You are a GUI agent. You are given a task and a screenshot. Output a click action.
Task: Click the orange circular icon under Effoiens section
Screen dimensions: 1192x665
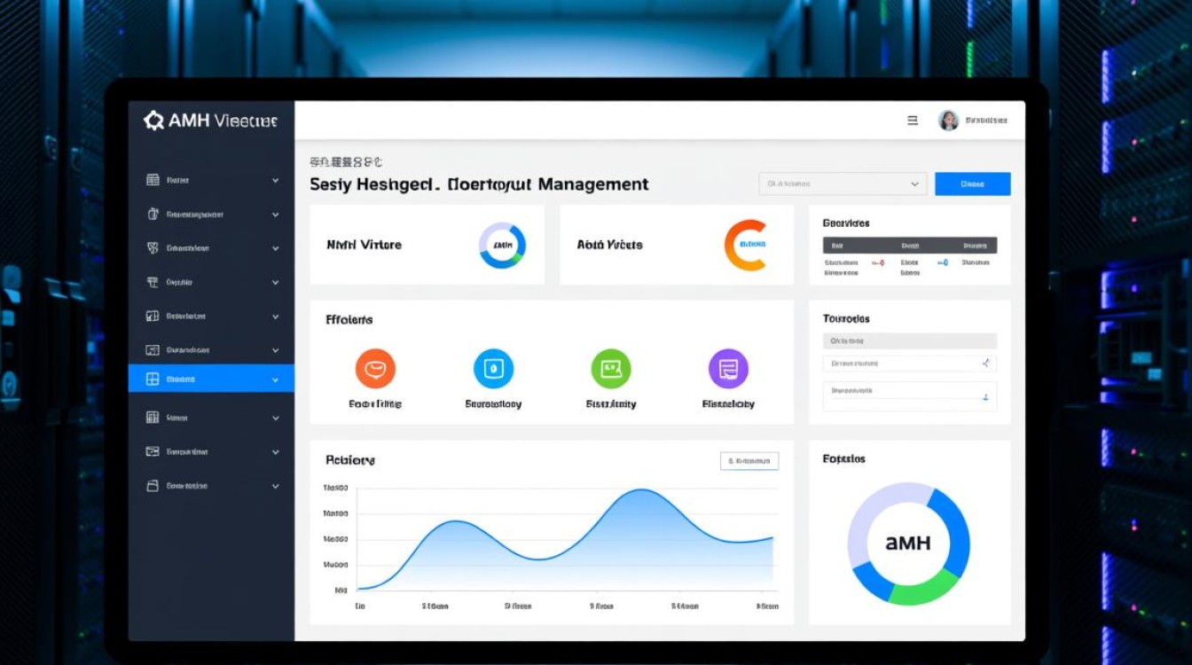click(x=375, y=369)
